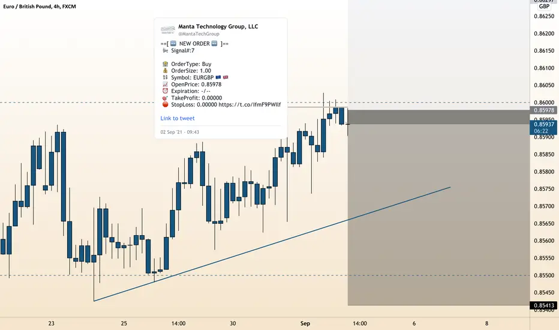Click the money bag OrderSize icon

click(x=165, y=71)
